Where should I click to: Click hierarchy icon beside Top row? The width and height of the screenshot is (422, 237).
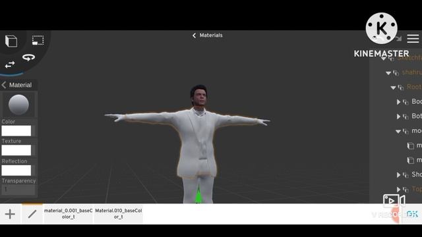(x=406, y=190)
